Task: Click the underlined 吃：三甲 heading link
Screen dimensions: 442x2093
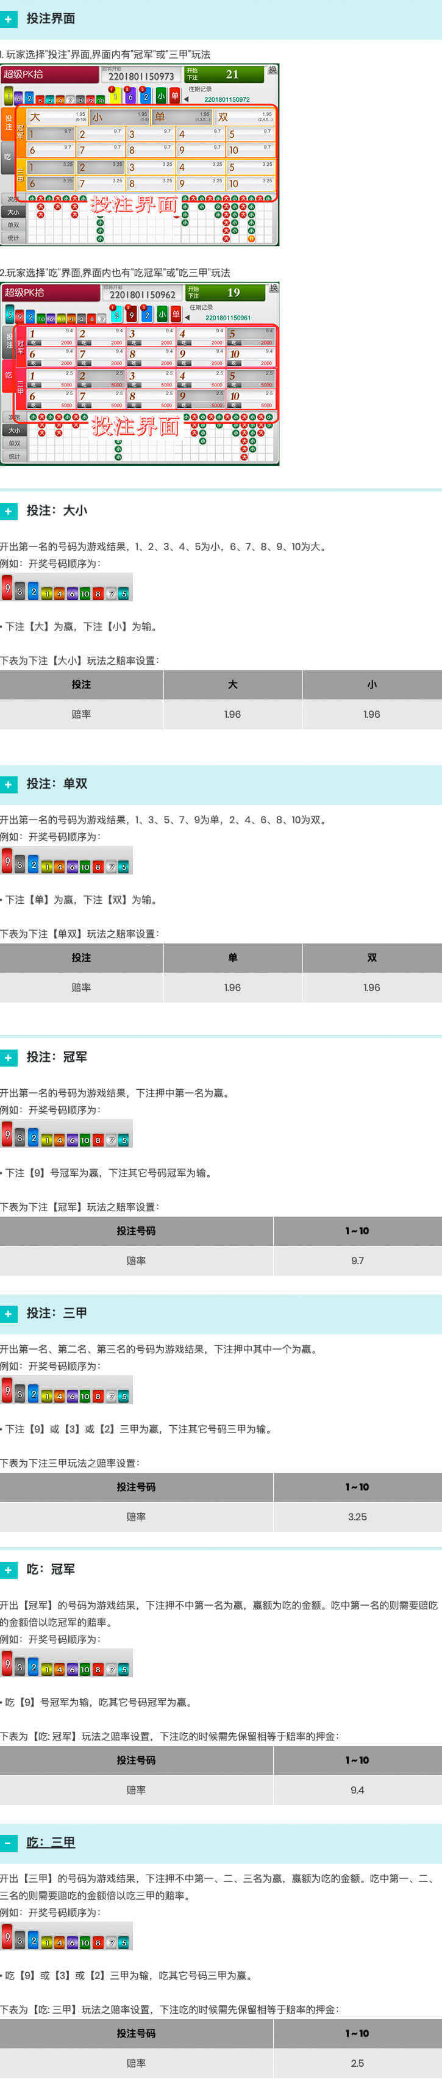Action: point(51,1843)
